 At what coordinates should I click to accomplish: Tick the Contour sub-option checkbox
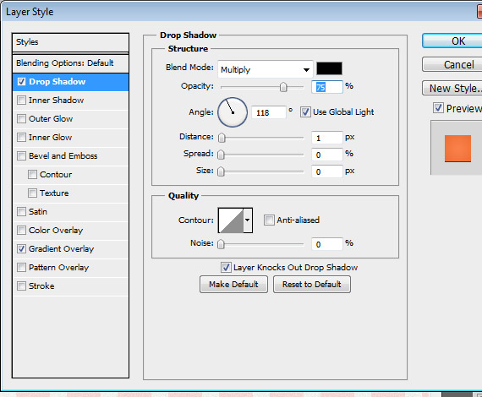[x=32, y=174]
